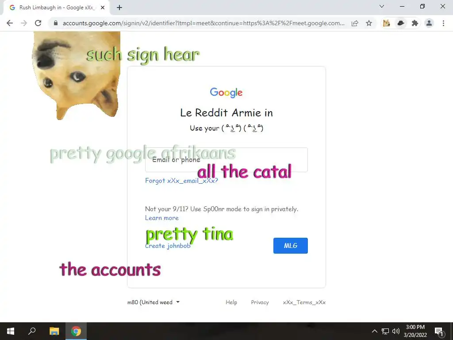Open the Learn more link
The width and height of the screenshot is (453, 340).
pos(162,218)
